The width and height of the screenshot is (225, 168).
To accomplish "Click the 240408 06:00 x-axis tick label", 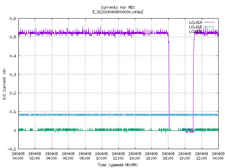I will pos(68,156).
